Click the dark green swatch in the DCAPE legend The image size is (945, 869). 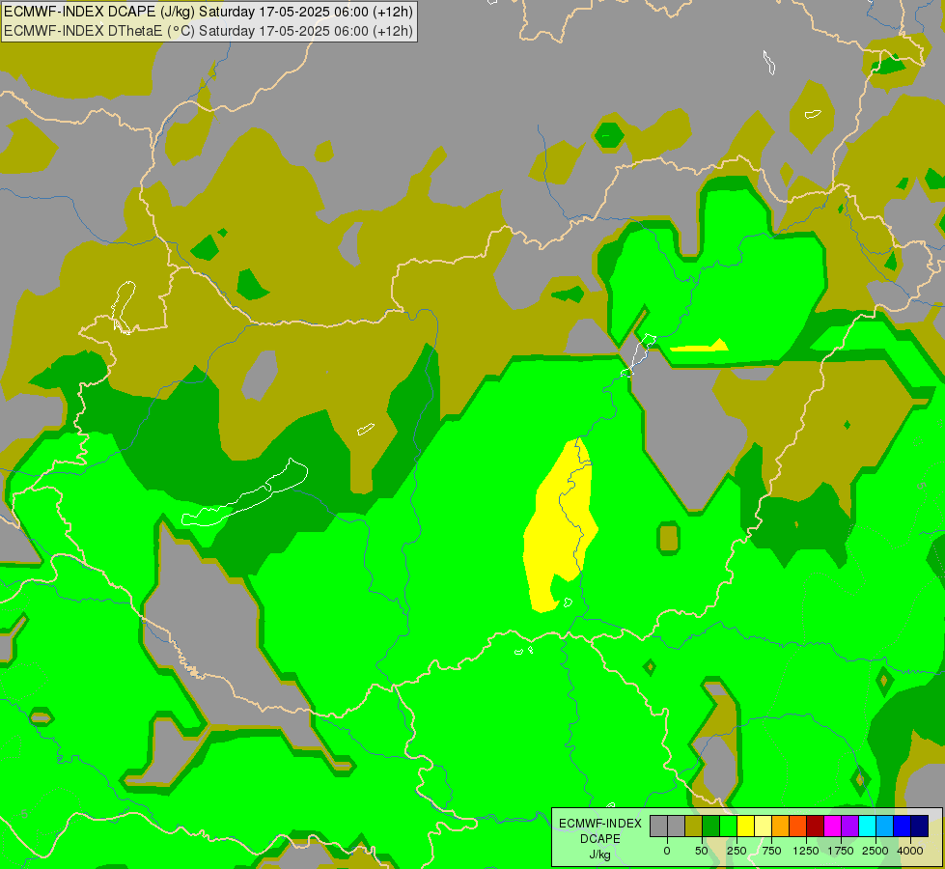pyautogui.click(x=711, y=826)
